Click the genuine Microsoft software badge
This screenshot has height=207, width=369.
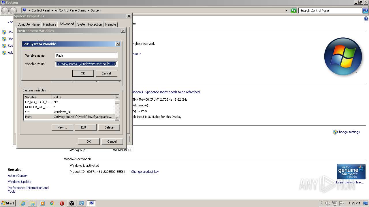click(351, 172)
